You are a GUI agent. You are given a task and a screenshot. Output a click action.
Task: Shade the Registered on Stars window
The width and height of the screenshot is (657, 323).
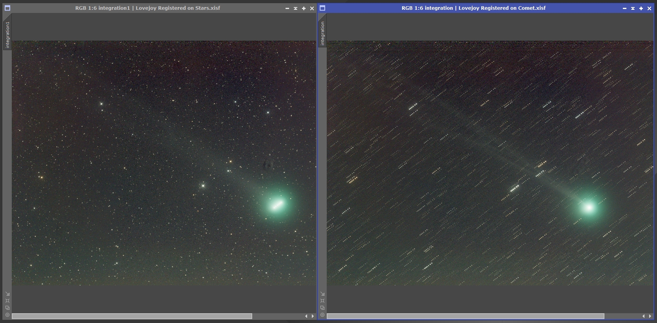[295, 8]
